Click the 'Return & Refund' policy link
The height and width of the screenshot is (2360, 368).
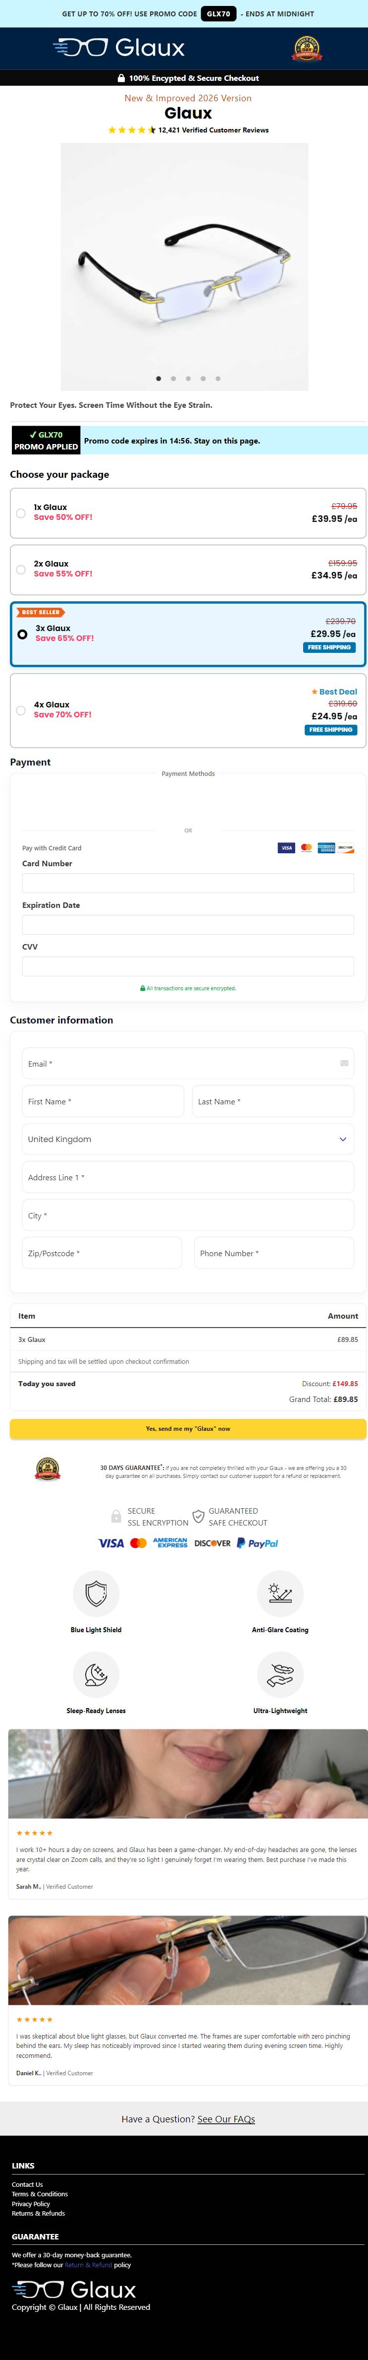89,2265
